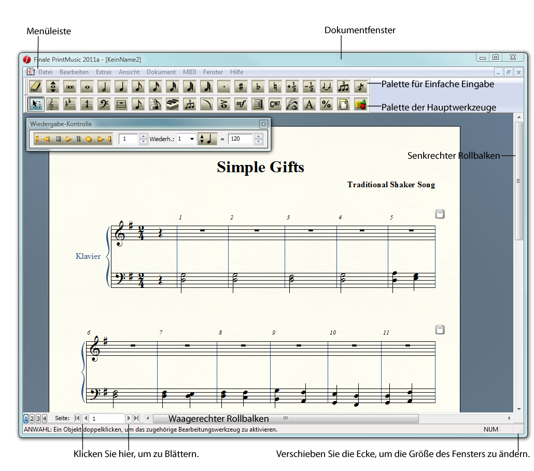Select the Key Signature tool
The image size is (534, 471).
(70, 104)
